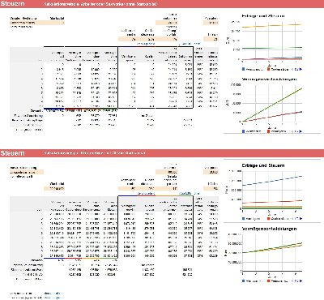The height and width of the screenshot is (300, 324).
Task: Open first blue link at sheet bottom
Action: pos(54,294)
